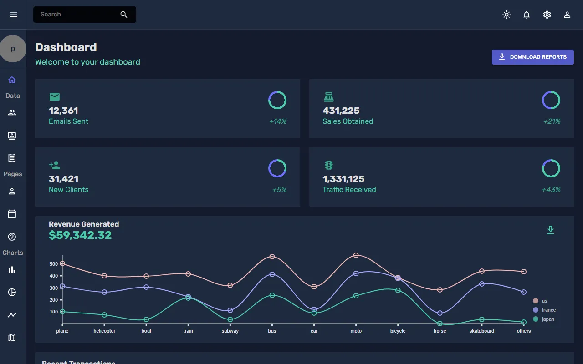This screenshot has height=364, width=583.
Task: Open Calendar icon in sidebar
Action: [12, 214]
